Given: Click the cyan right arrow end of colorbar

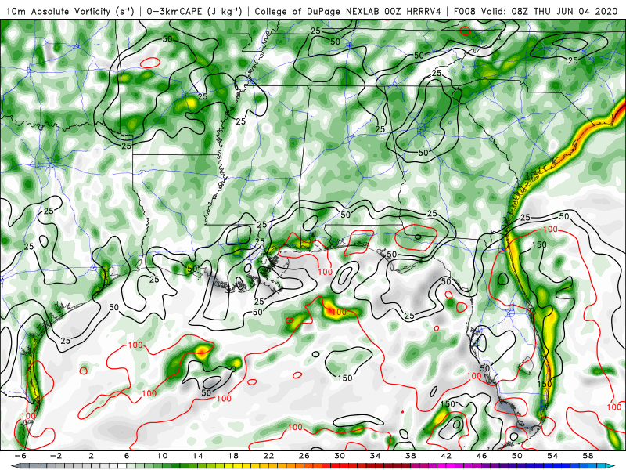Looking at the screenshot, I should tap(612, 466).
